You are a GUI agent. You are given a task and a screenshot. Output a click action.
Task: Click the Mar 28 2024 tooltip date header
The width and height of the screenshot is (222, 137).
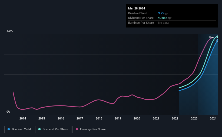coord(137,8)
